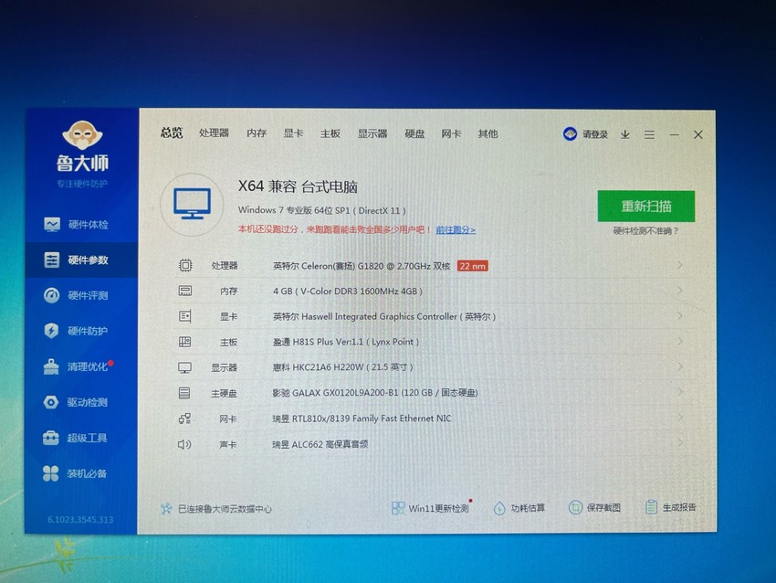The image size is (776, 583).
Task: Expand the 处理器 row chevron
Action: [680, 265]
